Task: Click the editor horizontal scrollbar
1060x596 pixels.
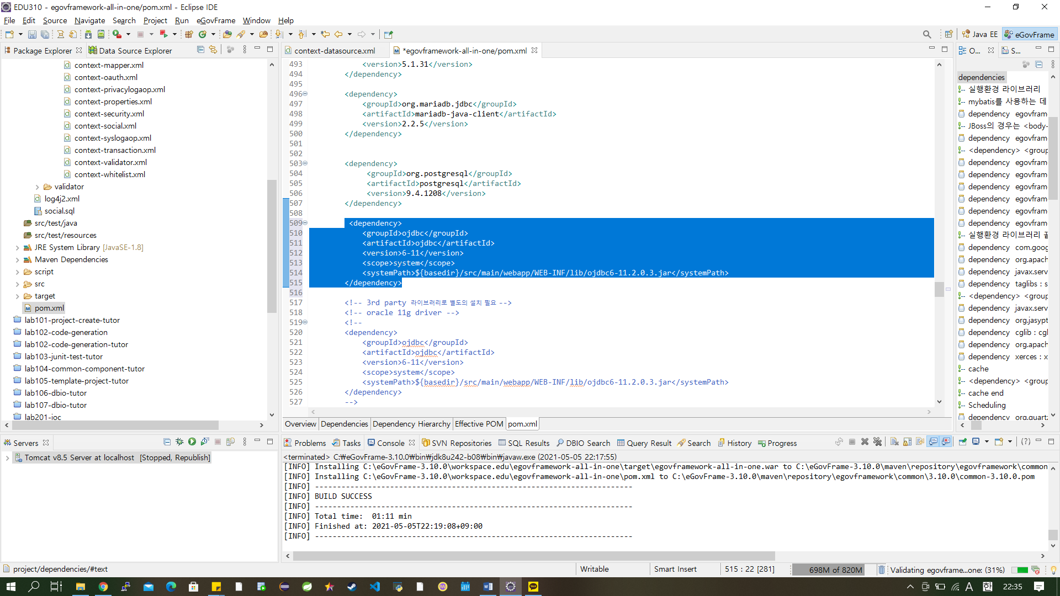Action: pos(621,412)
